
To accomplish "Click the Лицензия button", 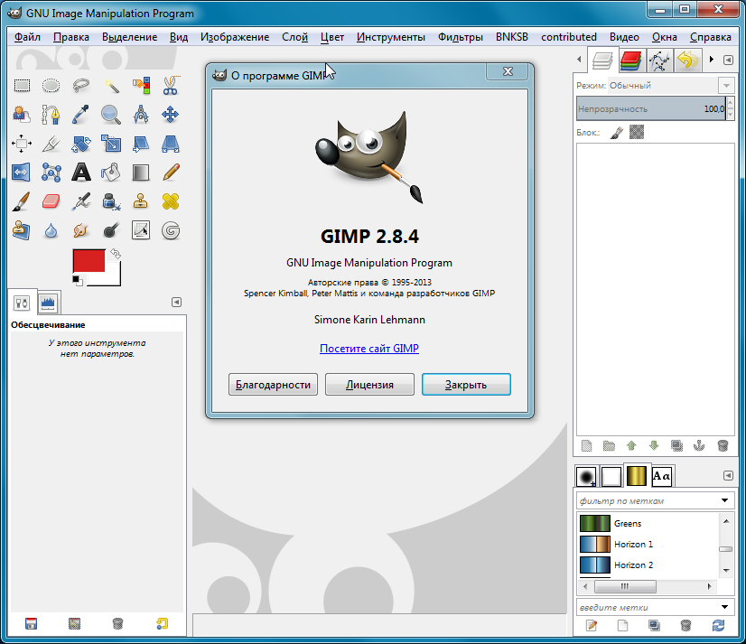I will coord(369,385).
